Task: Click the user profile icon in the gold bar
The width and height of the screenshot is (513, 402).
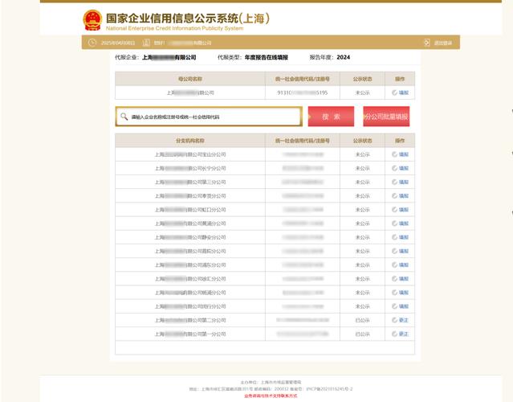Action: point(146,43)
